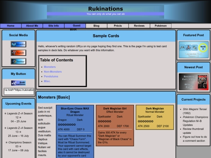Select the Dark Magician card title
This screenshot has width=211, height=158.
(x=155, y=108)
